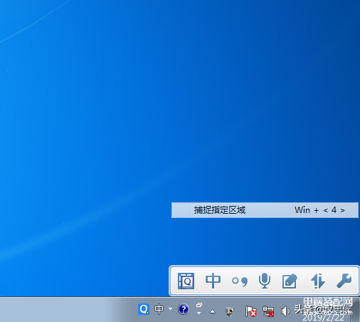Open the volume speaker control
360x322 pixels.
[x=285, y=311]
